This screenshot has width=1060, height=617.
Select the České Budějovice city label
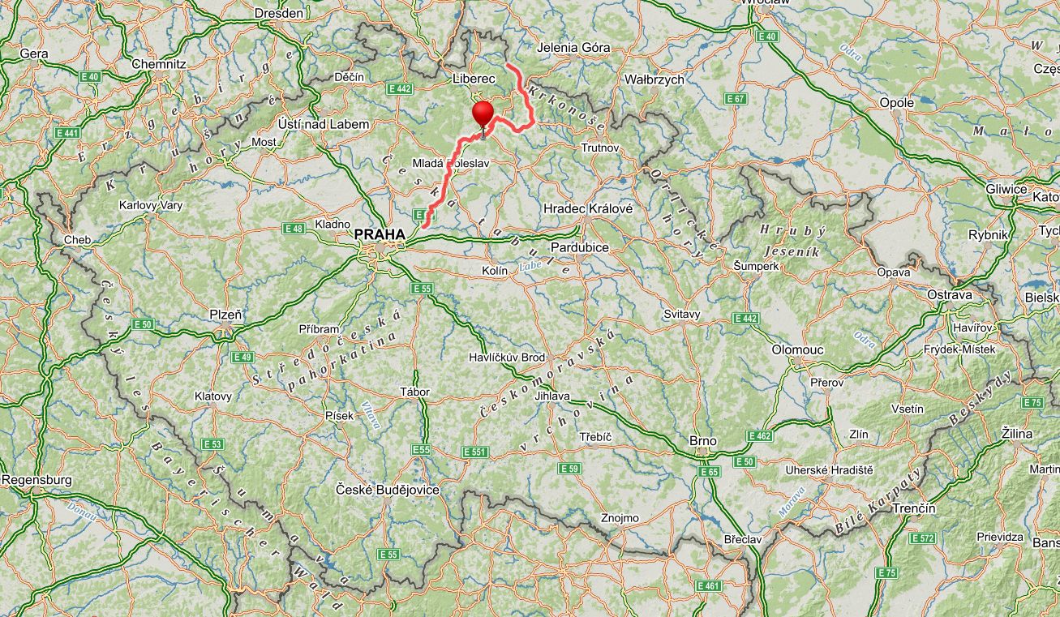click(x=388, y=490)
